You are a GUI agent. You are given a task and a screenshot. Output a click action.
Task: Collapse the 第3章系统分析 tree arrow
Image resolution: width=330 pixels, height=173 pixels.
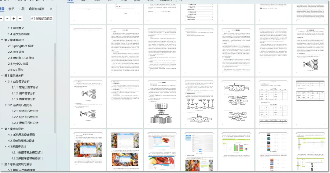coord(2,75)
